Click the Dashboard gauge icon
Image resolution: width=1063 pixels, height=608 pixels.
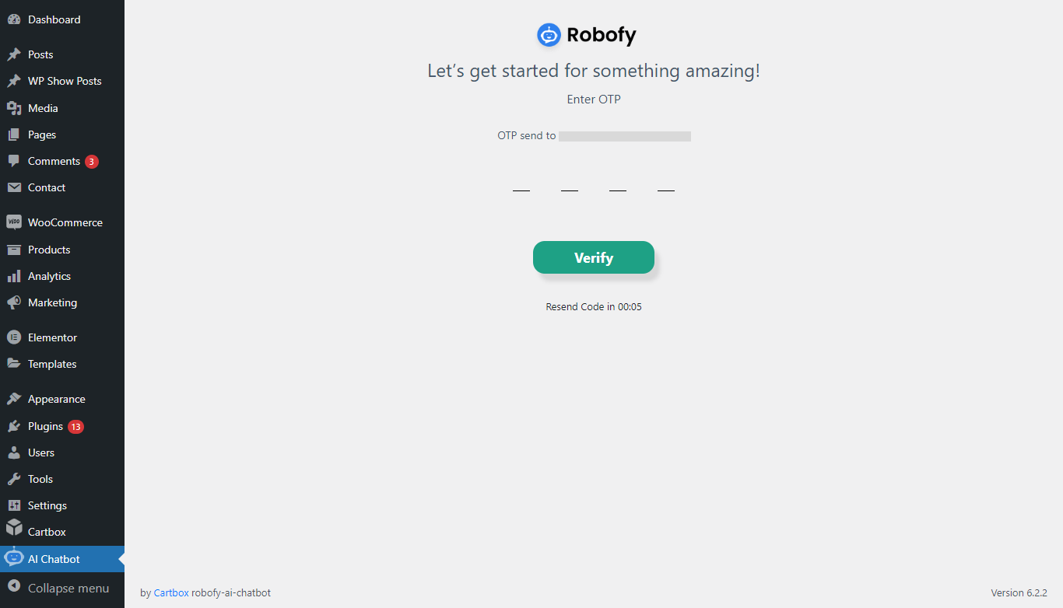(x=14, y=19)
